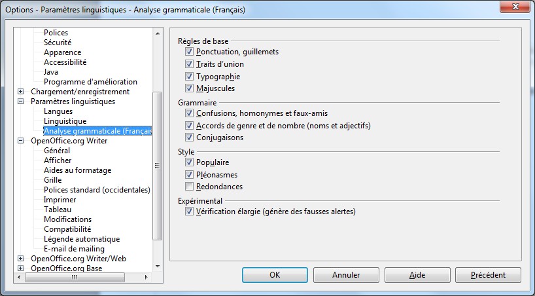535x296 pixels.
Task: Expand the OpenOffice.org Base node
Action: 21,268
